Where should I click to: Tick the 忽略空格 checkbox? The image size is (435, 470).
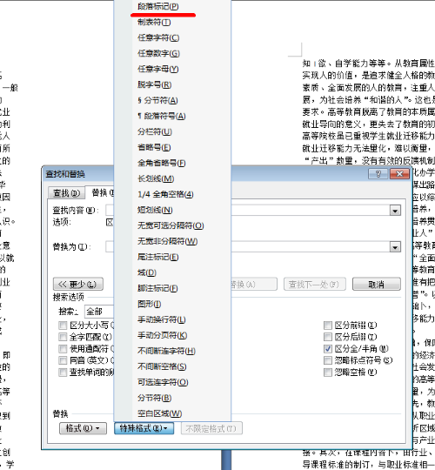click(x=328, y=373)
